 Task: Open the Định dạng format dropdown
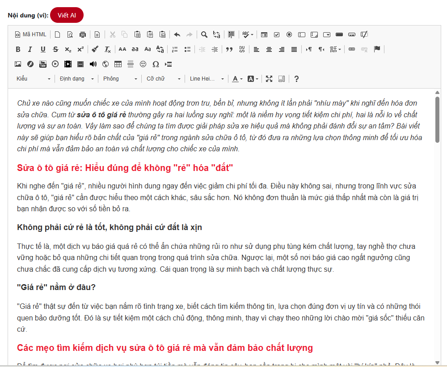(x=77, y=79)
